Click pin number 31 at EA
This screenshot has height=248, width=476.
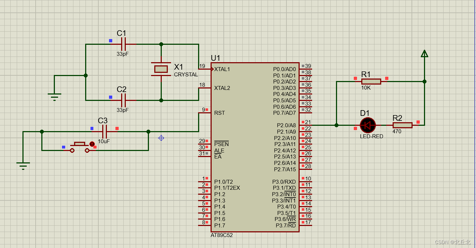point(202,153)
